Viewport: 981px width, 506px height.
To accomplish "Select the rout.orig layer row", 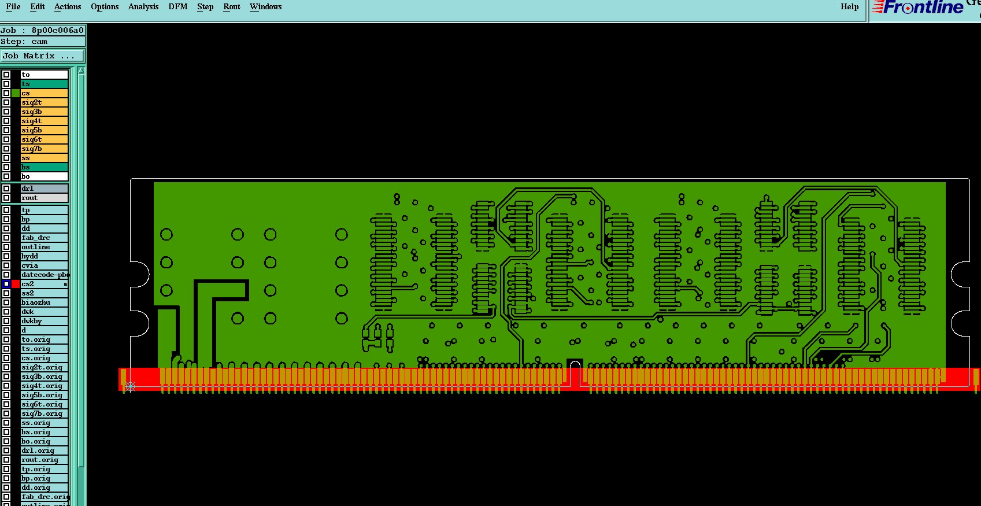I will point(45,460).
